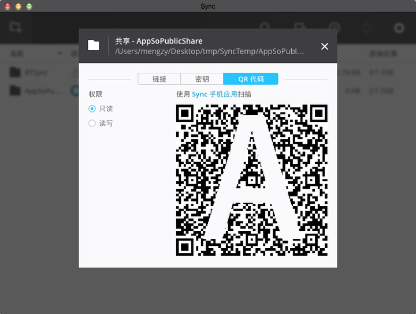Click the white folder icon in share header
This screenshot has width=416, height=314.
[x=94, y=46]
